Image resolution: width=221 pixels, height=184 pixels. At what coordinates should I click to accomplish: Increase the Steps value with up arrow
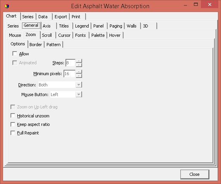click(79, 61)
